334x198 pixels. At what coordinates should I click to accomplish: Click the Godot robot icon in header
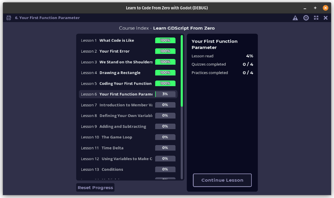coord(9,18)
